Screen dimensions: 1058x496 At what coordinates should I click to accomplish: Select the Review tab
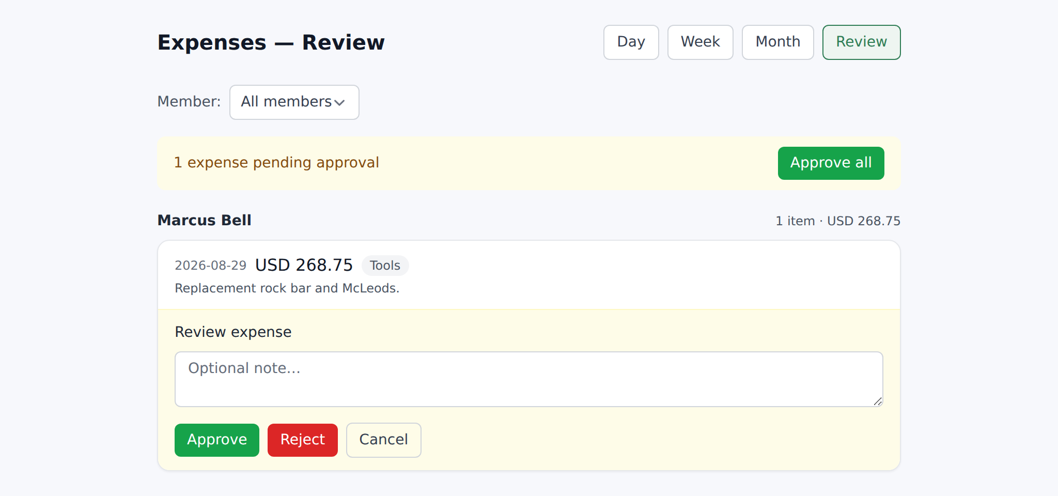click(x=861, y=42)
